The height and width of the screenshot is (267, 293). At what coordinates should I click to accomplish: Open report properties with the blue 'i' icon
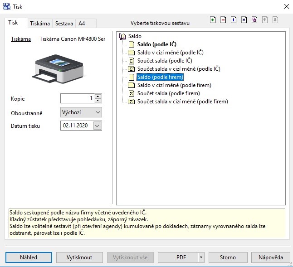click(234, 20)
